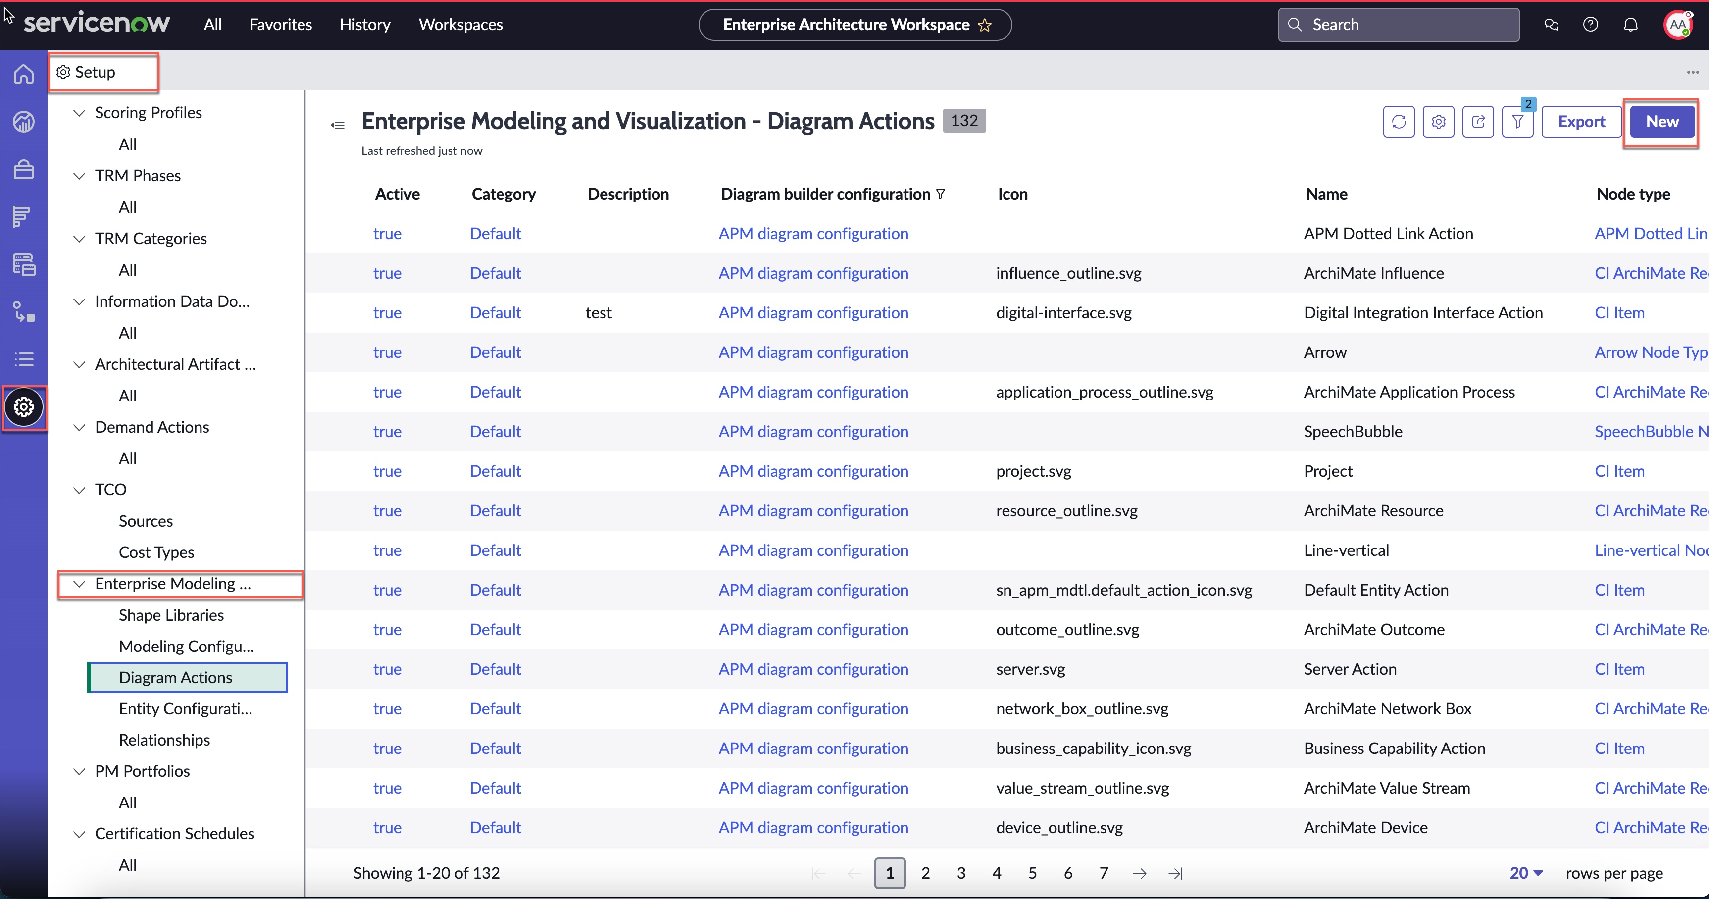
Task: Go to page 7
Action: click(1104, 873)
